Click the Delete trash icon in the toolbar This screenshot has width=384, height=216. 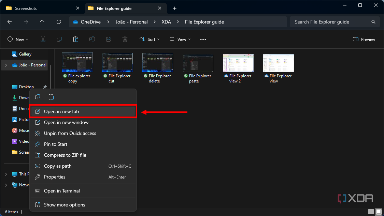(x=125, y=39)
